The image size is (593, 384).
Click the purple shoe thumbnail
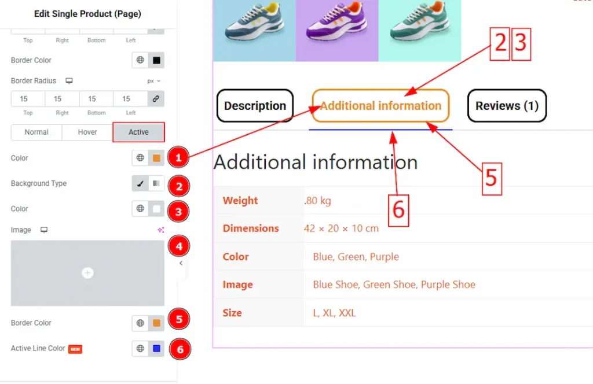(337, 30)
